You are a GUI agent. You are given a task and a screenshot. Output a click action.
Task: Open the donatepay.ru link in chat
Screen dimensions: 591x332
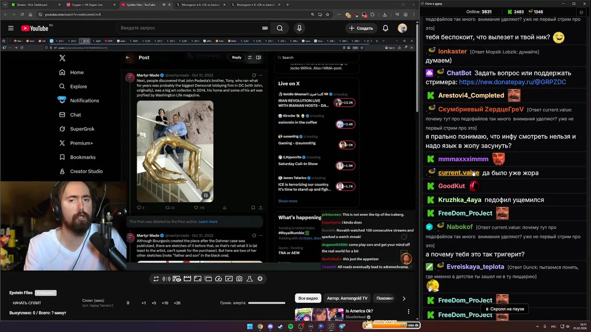pyautogui.click(x=513, y=82)
